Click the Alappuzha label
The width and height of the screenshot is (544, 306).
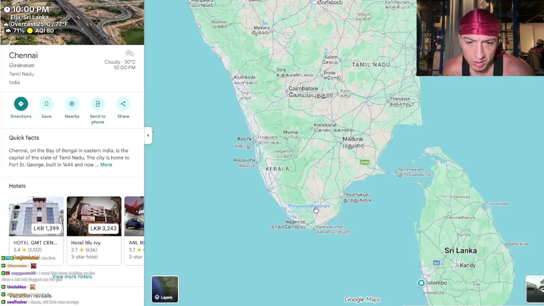pos(244,160)
